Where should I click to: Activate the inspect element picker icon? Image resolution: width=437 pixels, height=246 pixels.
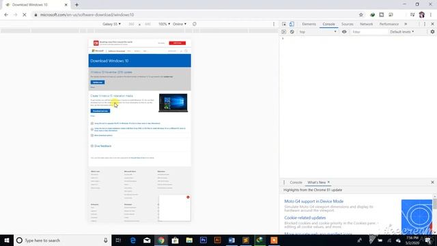click(284, 24)
